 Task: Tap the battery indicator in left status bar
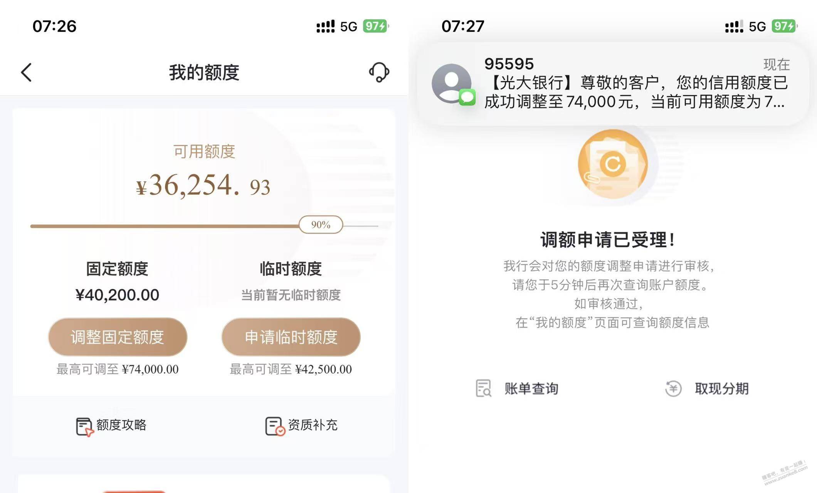(376, 26)
